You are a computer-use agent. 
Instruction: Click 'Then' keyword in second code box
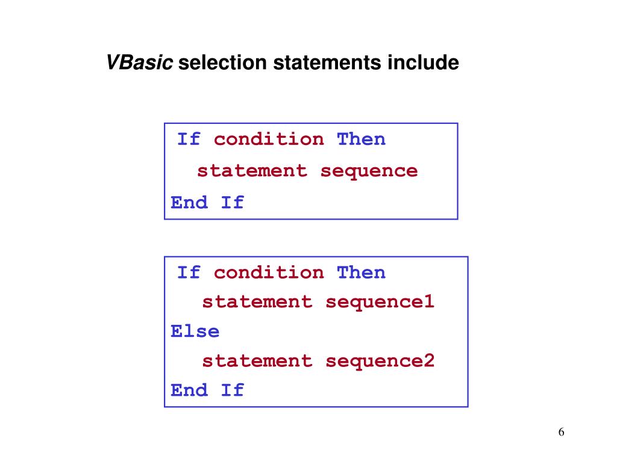[362, 273]
